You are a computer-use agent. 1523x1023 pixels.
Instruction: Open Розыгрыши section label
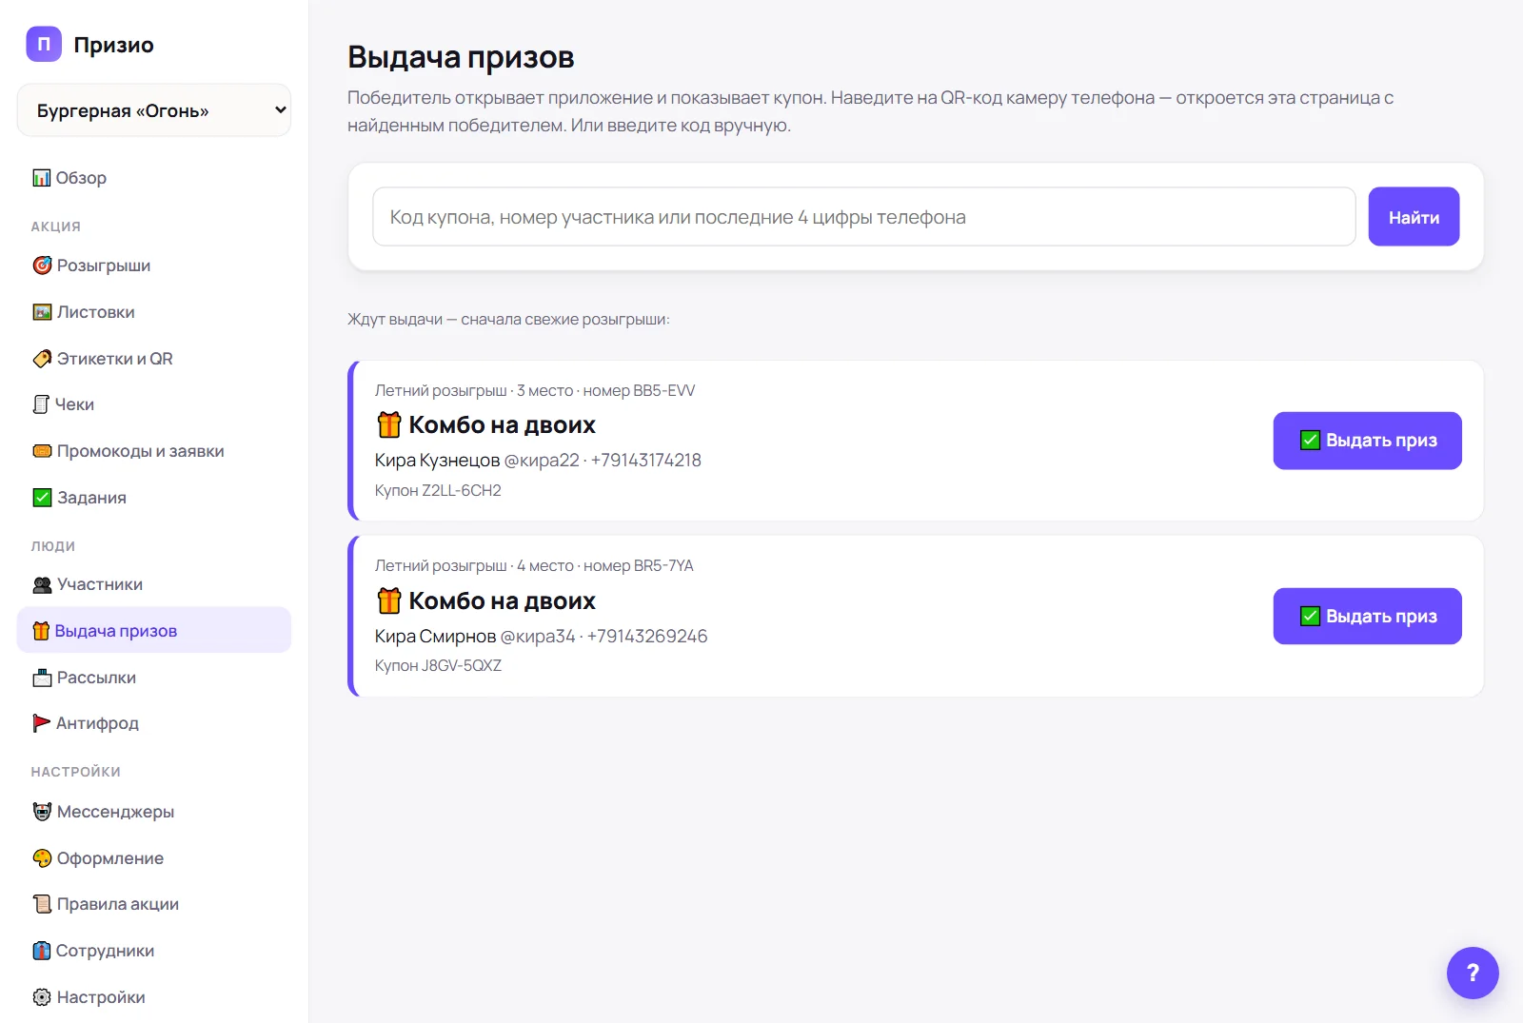104,266
